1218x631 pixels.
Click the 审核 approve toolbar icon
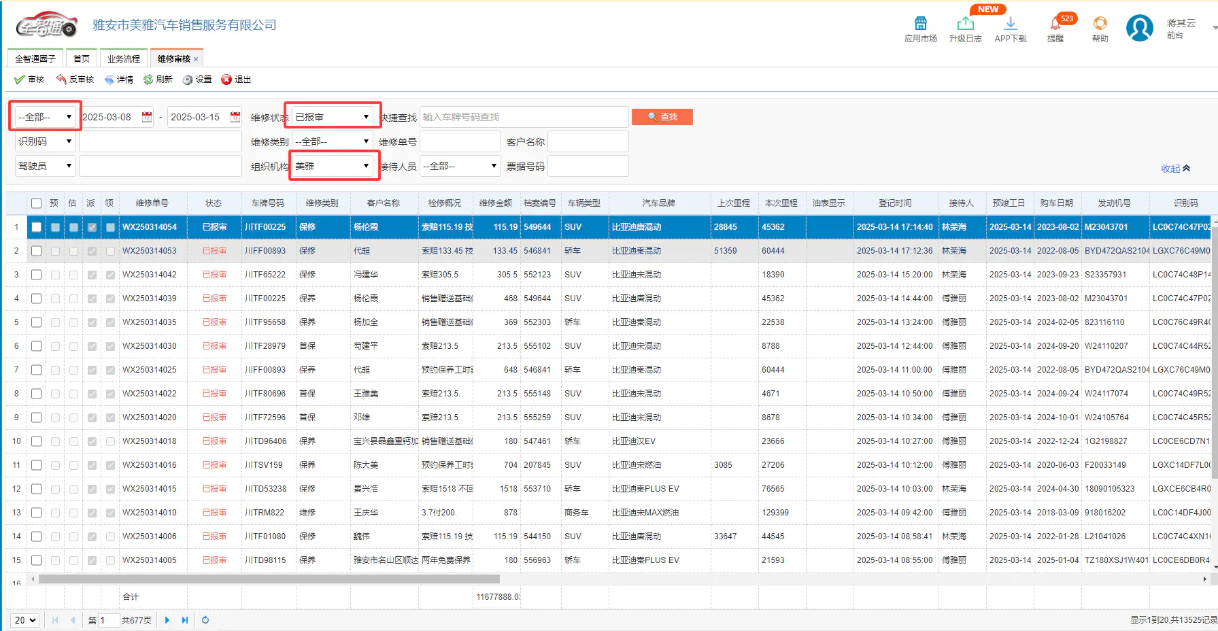tap(20, 80)
